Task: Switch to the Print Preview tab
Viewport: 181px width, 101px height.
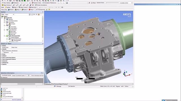Action: 55,84
